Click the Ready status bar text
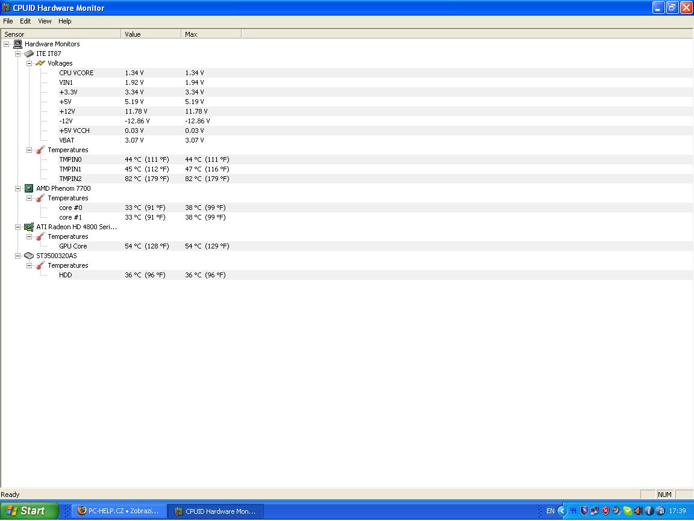This screenshot has height=521, width=694. coord(10,495)
